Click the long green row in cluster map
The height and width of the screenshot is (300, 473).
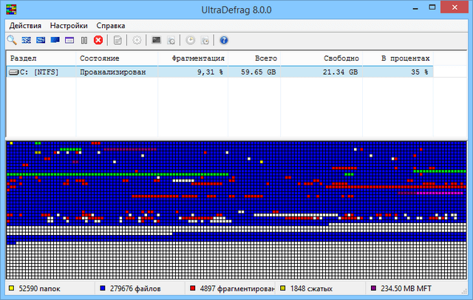tap(118, 174)
